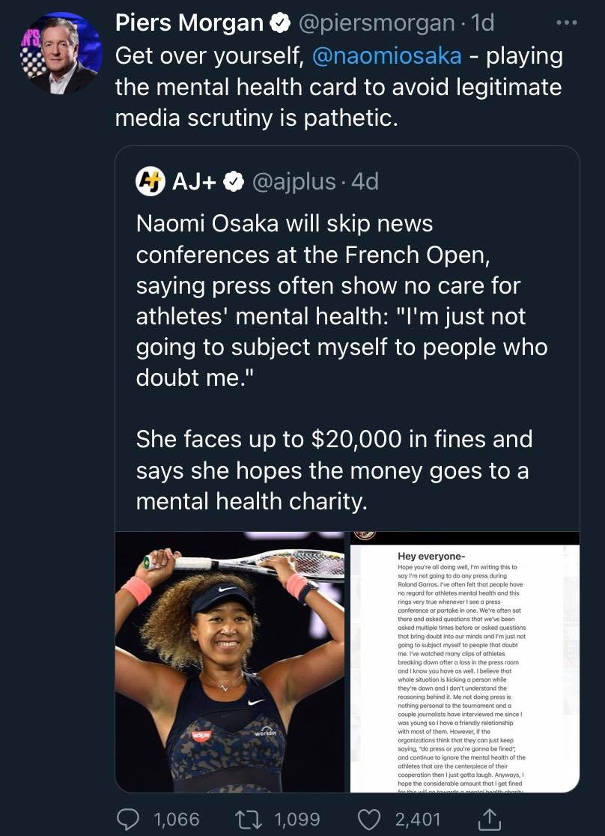Open the share upload icon
The width and height of the screenshot is (605, 836).
pos(490,819)
